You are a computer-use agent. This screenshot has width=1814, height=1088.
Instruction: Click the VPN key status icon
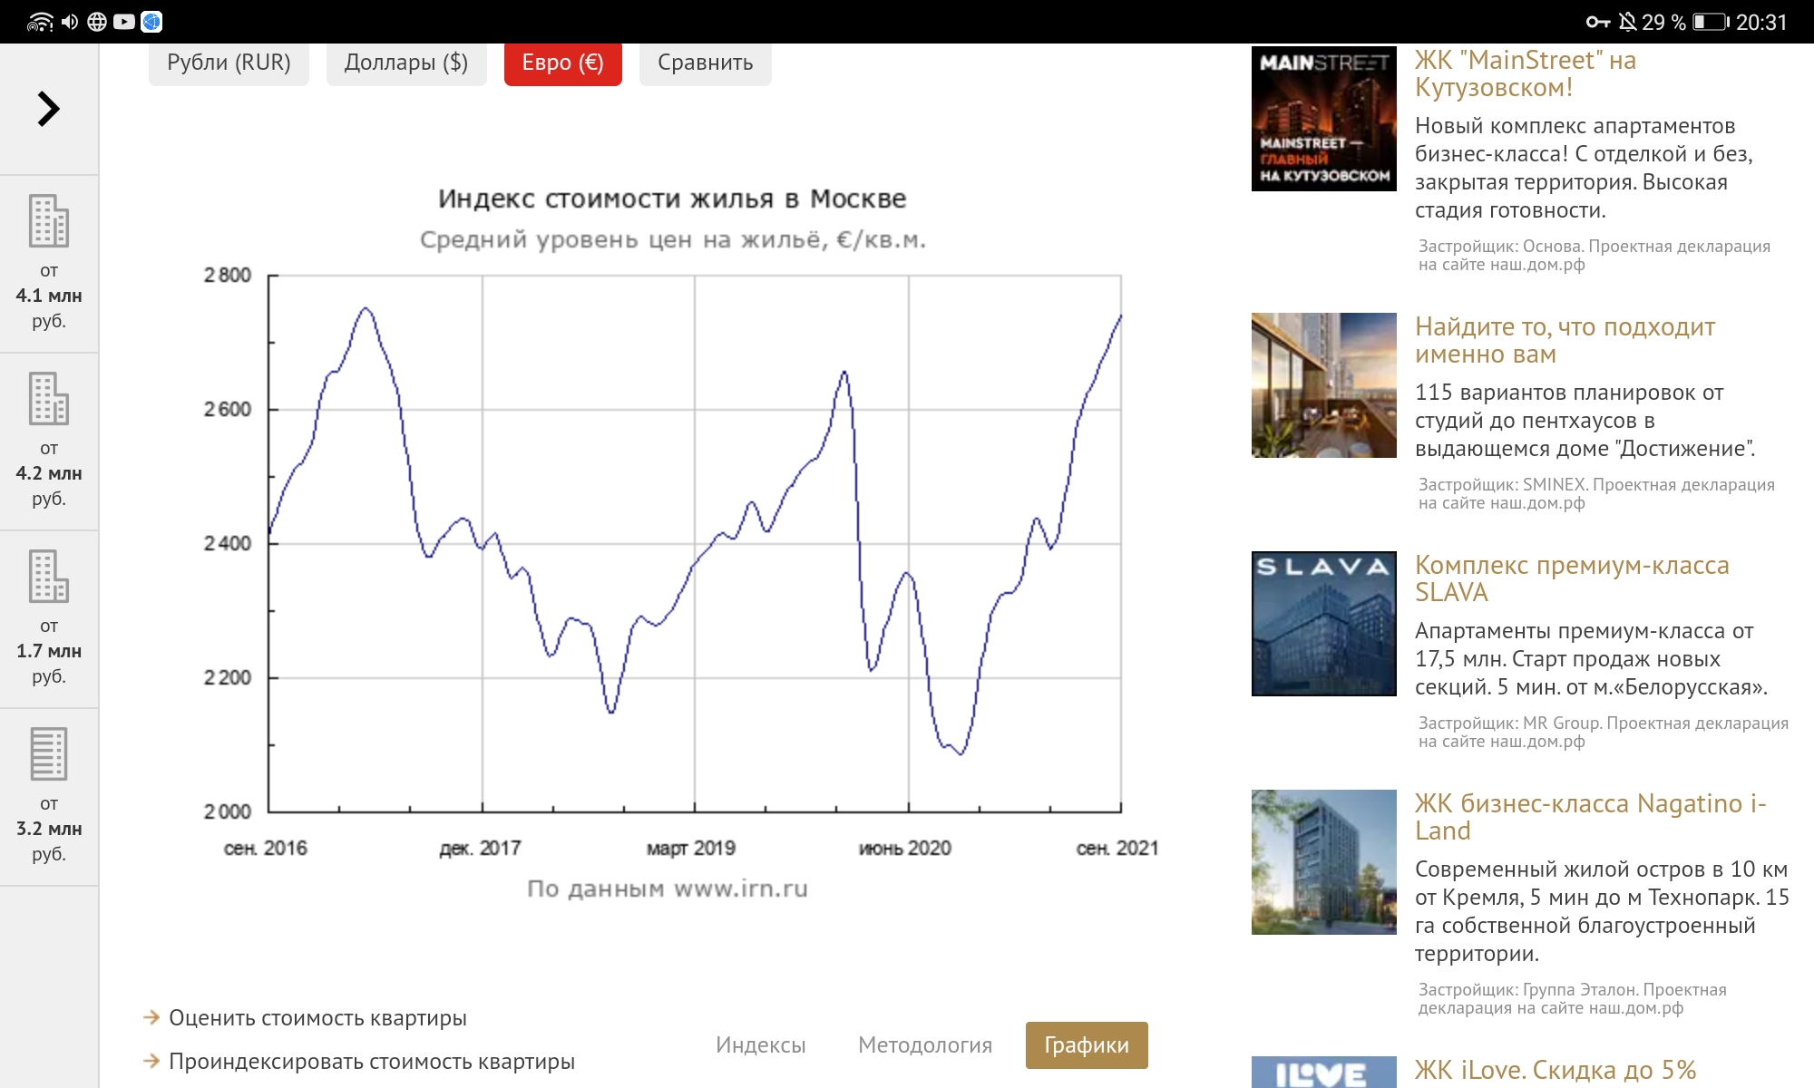tap(1598, 22)
